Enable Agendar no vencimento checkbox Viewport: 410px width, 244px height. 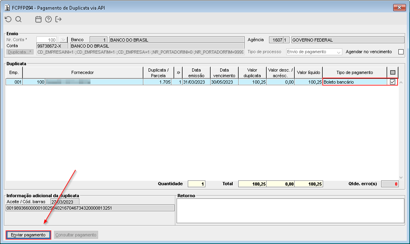[401, 52]
